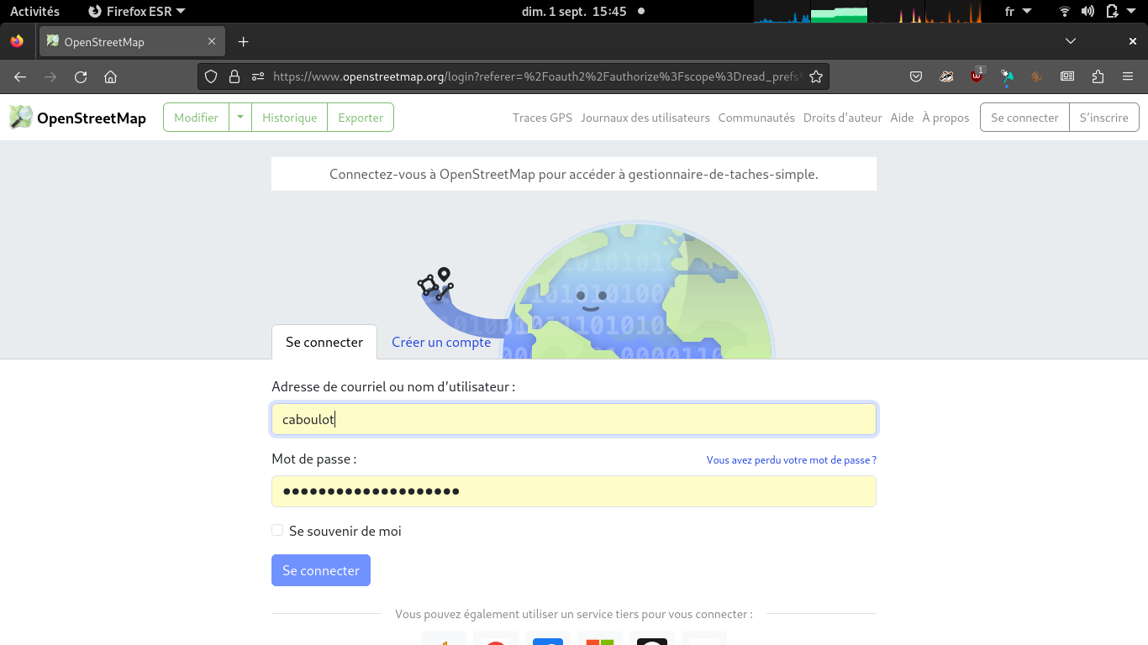Viewport: 1148px width, 645px height.
Task: Save page with the Pocket icon
Action: [x=916, y=76]
